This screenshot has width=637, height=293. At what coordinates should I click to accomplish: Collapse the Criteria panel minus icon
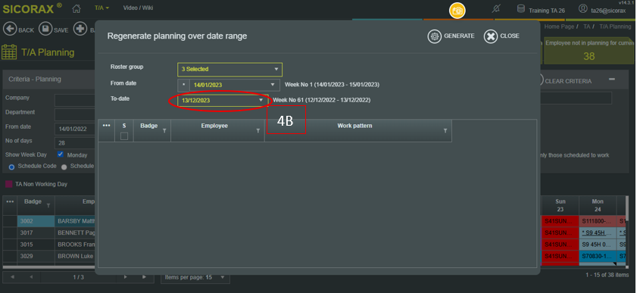(x=612, y=79)
